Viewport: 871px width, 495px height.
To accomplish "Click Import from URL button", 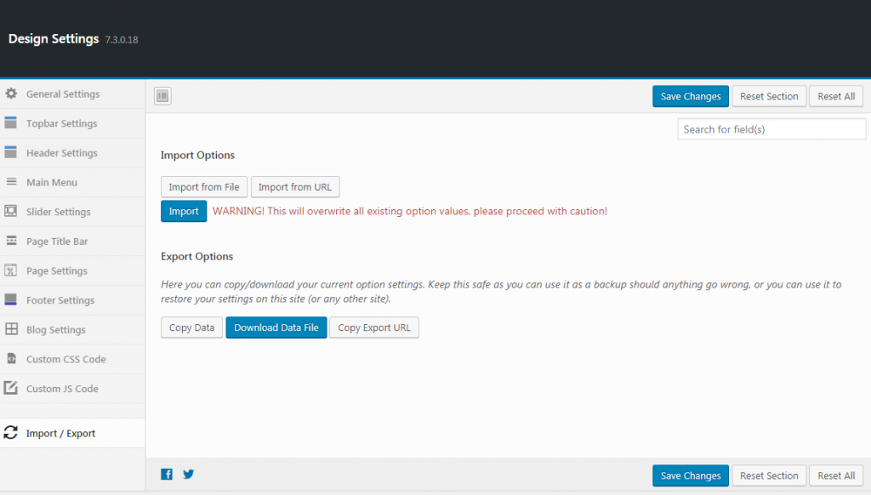I will coord(295,186).
